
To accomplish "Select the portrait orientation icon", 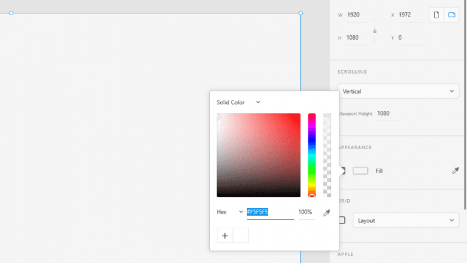I will click(437, 15).
